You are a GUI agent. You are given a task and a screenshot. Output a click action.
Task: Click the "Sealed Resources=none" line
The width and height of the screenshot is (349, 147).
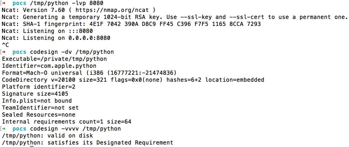tap(38, 115)
